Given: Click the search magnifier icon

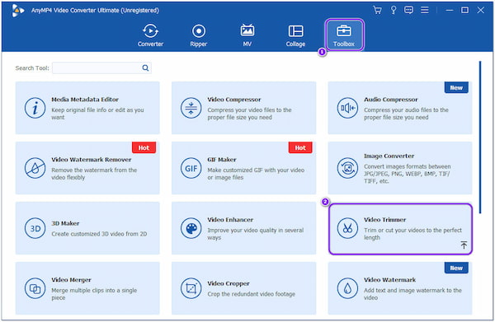Looking at the screenshot, I should (145, 68).
